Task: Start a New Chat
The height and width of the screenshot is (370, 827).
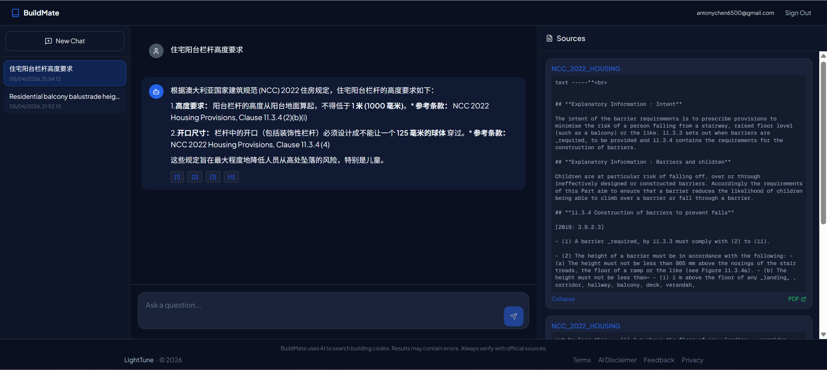Action: point(65,41)
